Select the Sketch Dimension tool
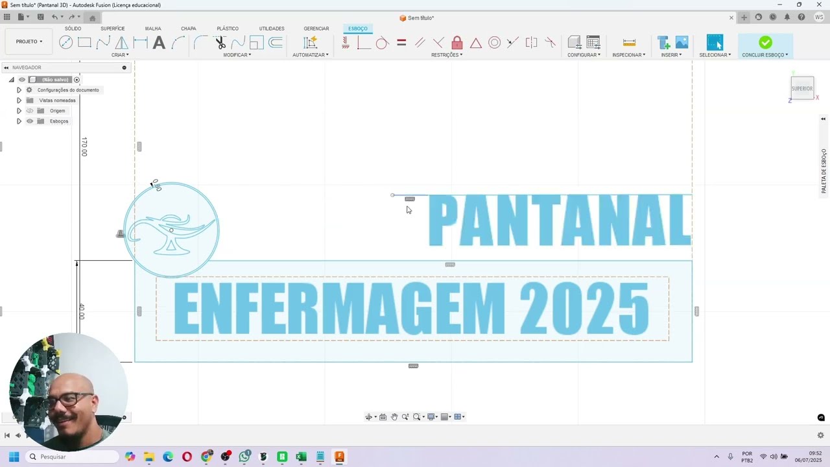 coord(140,43)
